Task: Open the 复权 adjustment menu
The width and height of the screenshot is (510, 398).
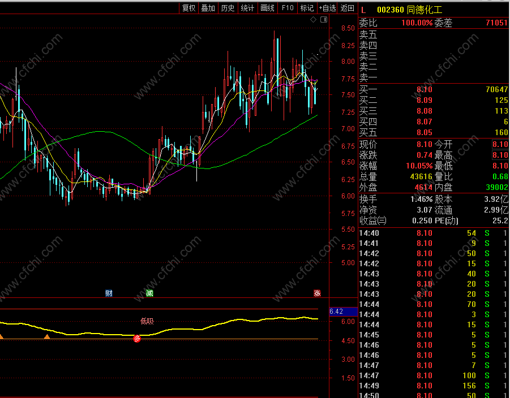Action: pos(188,8)
